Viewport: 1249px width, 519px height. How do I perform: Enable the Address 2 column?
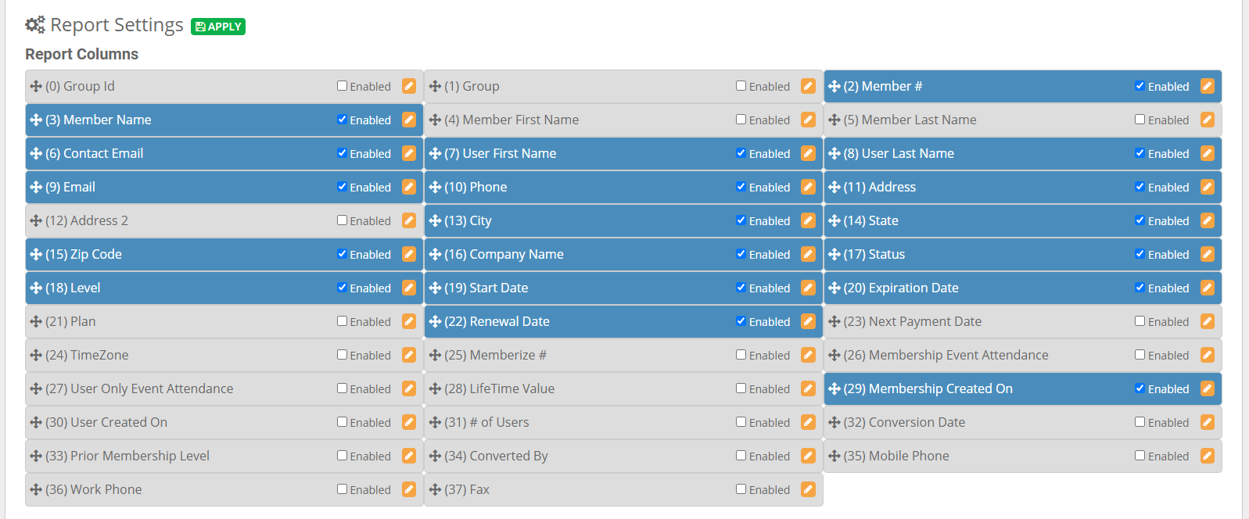pyautogui.click(x=342, y=220)
